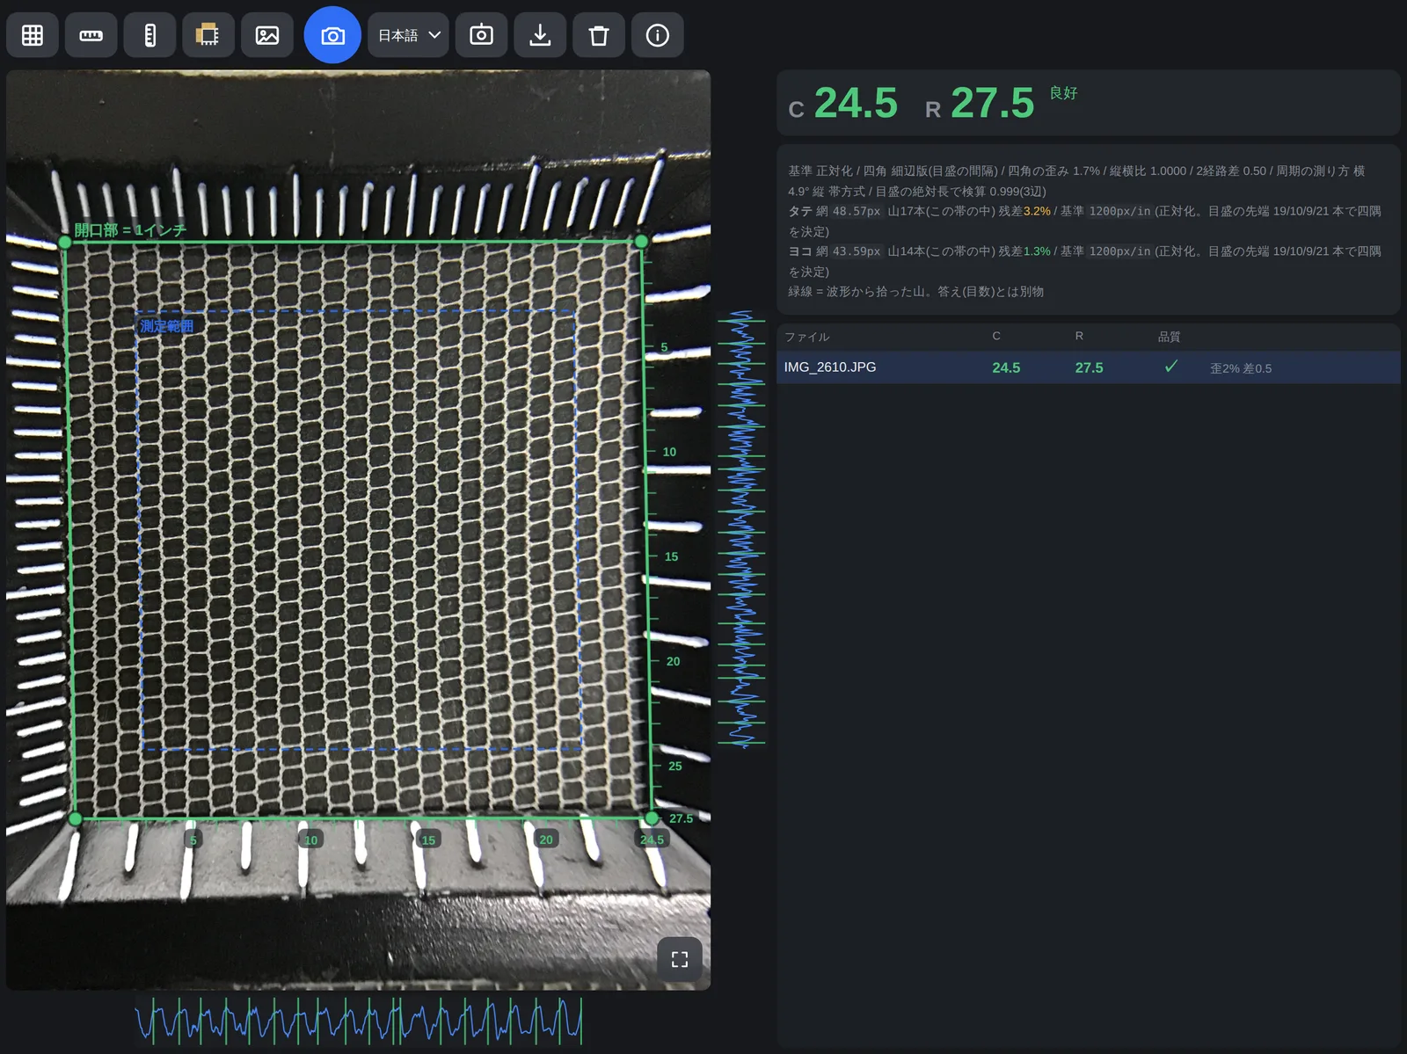Click the green checkmark in IMG_2610.JPG row
Screen dimensions: 1407x1054
[x=1170, y=367]
